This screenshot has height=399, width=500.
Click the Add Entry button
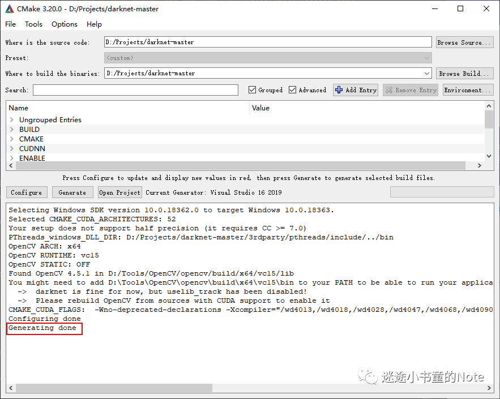356,90
